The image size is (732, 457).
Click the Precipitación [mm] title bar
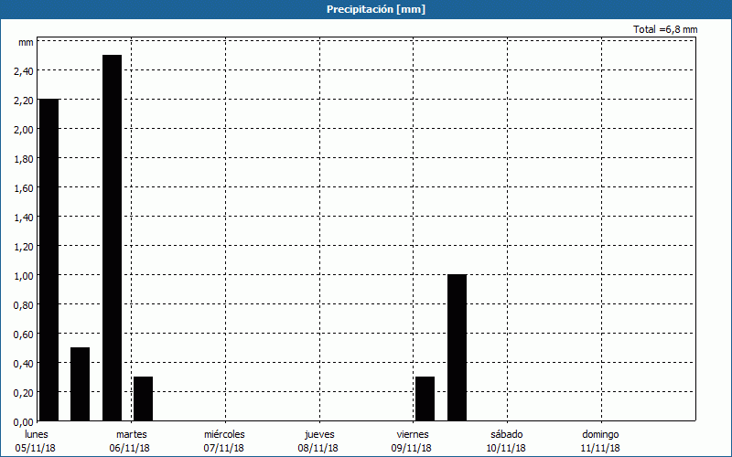click(x=366, y=9)
